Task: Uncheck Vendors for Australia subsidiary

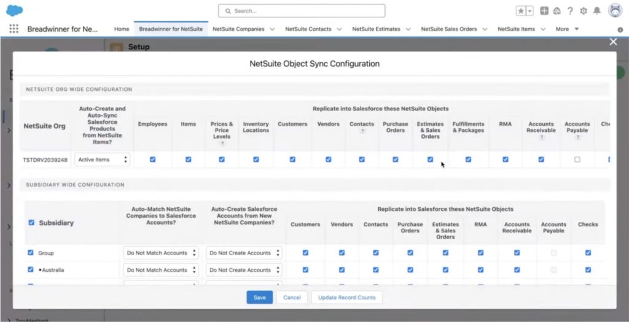Action: click(x=342, y=270)
